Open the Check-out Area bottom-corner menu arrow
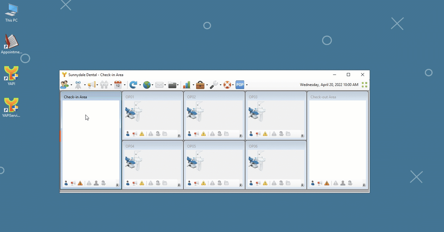Image resolution: width=444 pixels, height=232 pixels. tap(364, 185)
